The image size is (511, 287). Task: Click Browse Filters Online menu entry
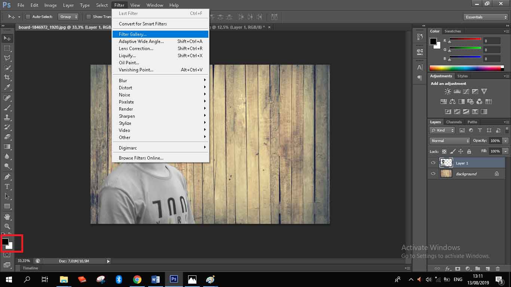141,158
